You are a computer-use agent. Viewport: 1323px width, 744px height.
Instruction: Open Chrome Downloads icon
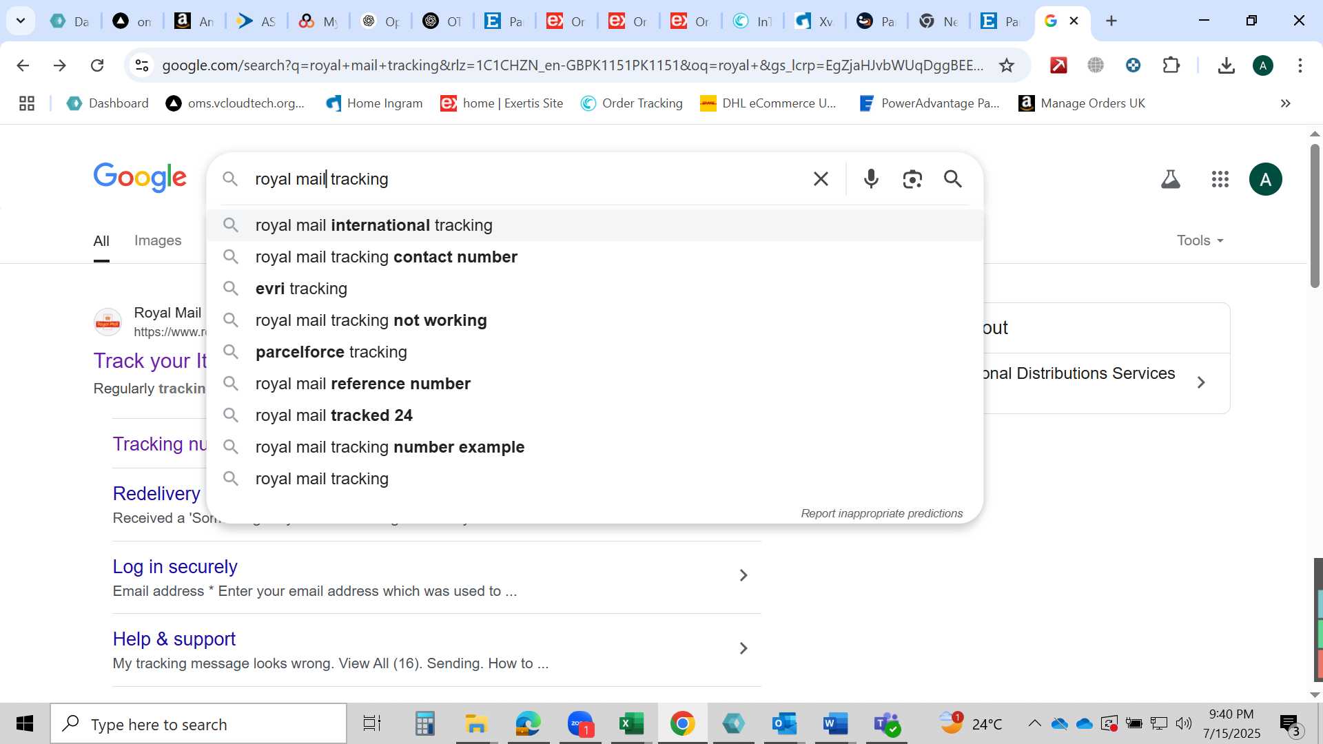tap(1226, 65)
